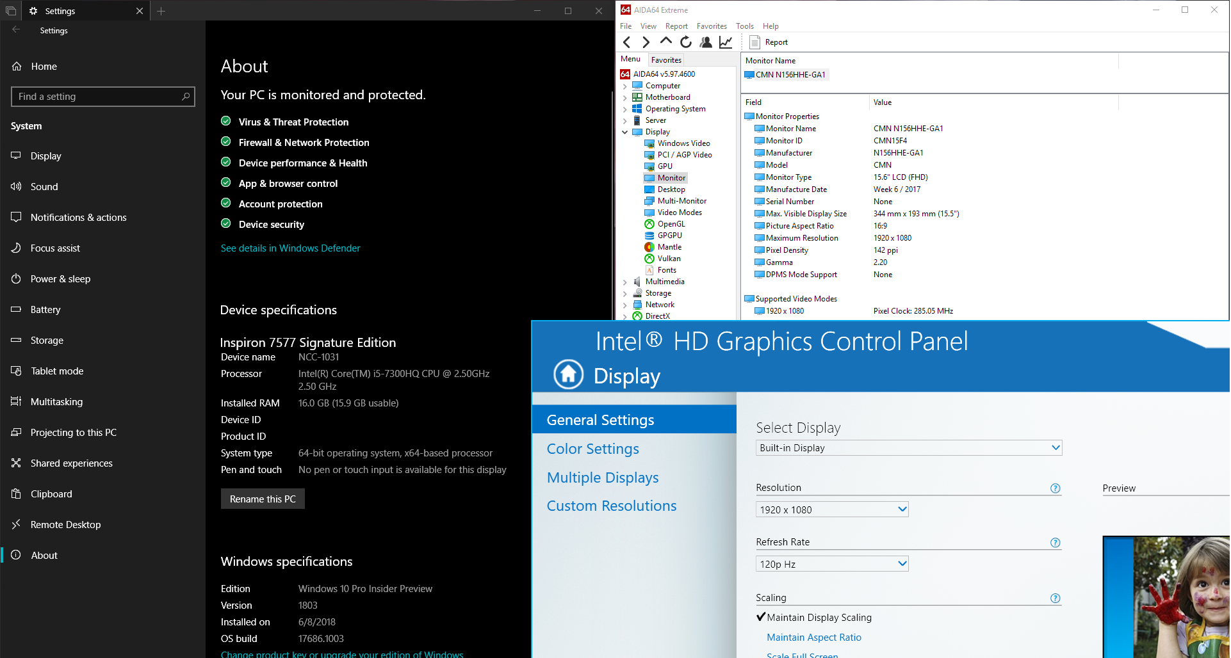Click Scaling help question icon
The height and width of the screenshot is (658, 1231).
tap(1056, 598)
